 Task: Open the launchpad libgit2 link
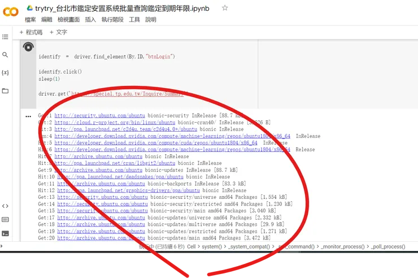click(115, 163)
